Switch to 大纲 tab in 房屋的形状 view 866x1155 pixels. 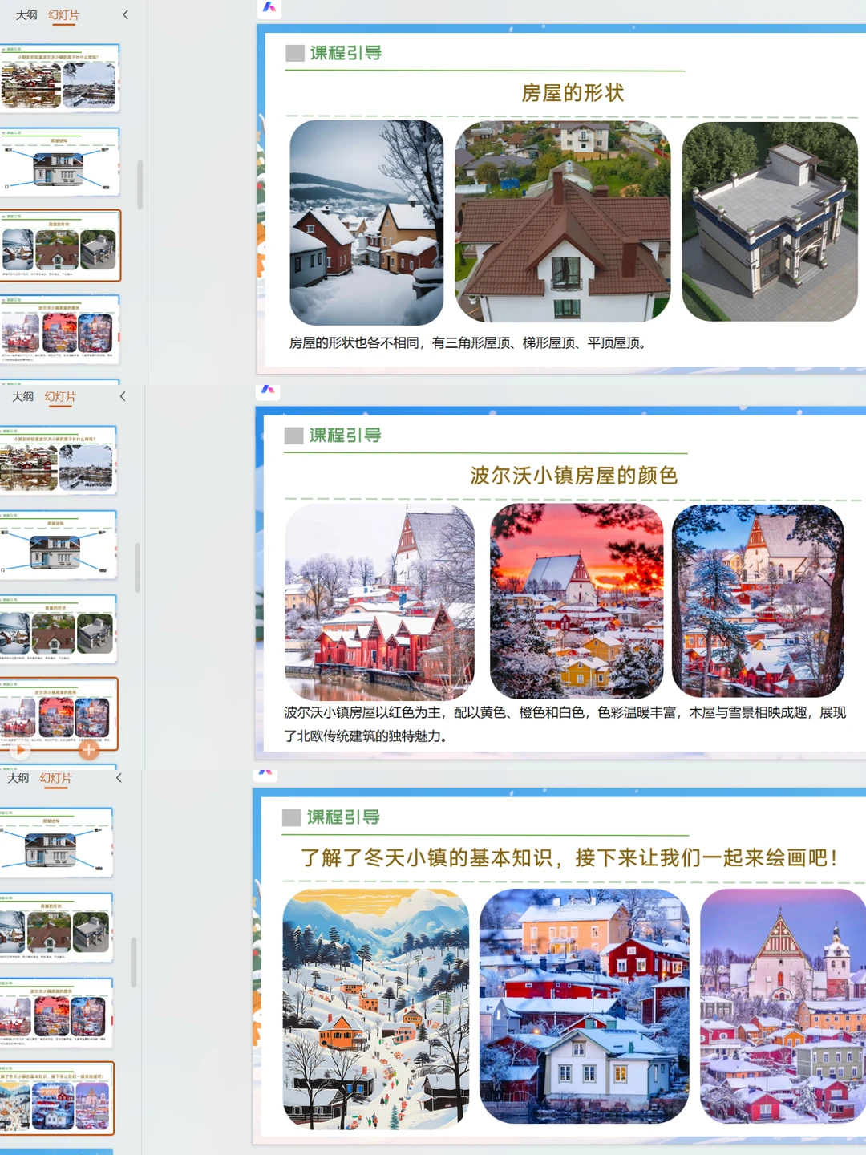click(x=26, y=15)
